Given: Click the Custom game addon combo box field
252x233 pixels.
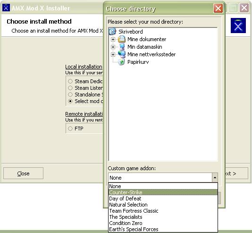Looking at the screenshot, I should [x=160, y=178].
